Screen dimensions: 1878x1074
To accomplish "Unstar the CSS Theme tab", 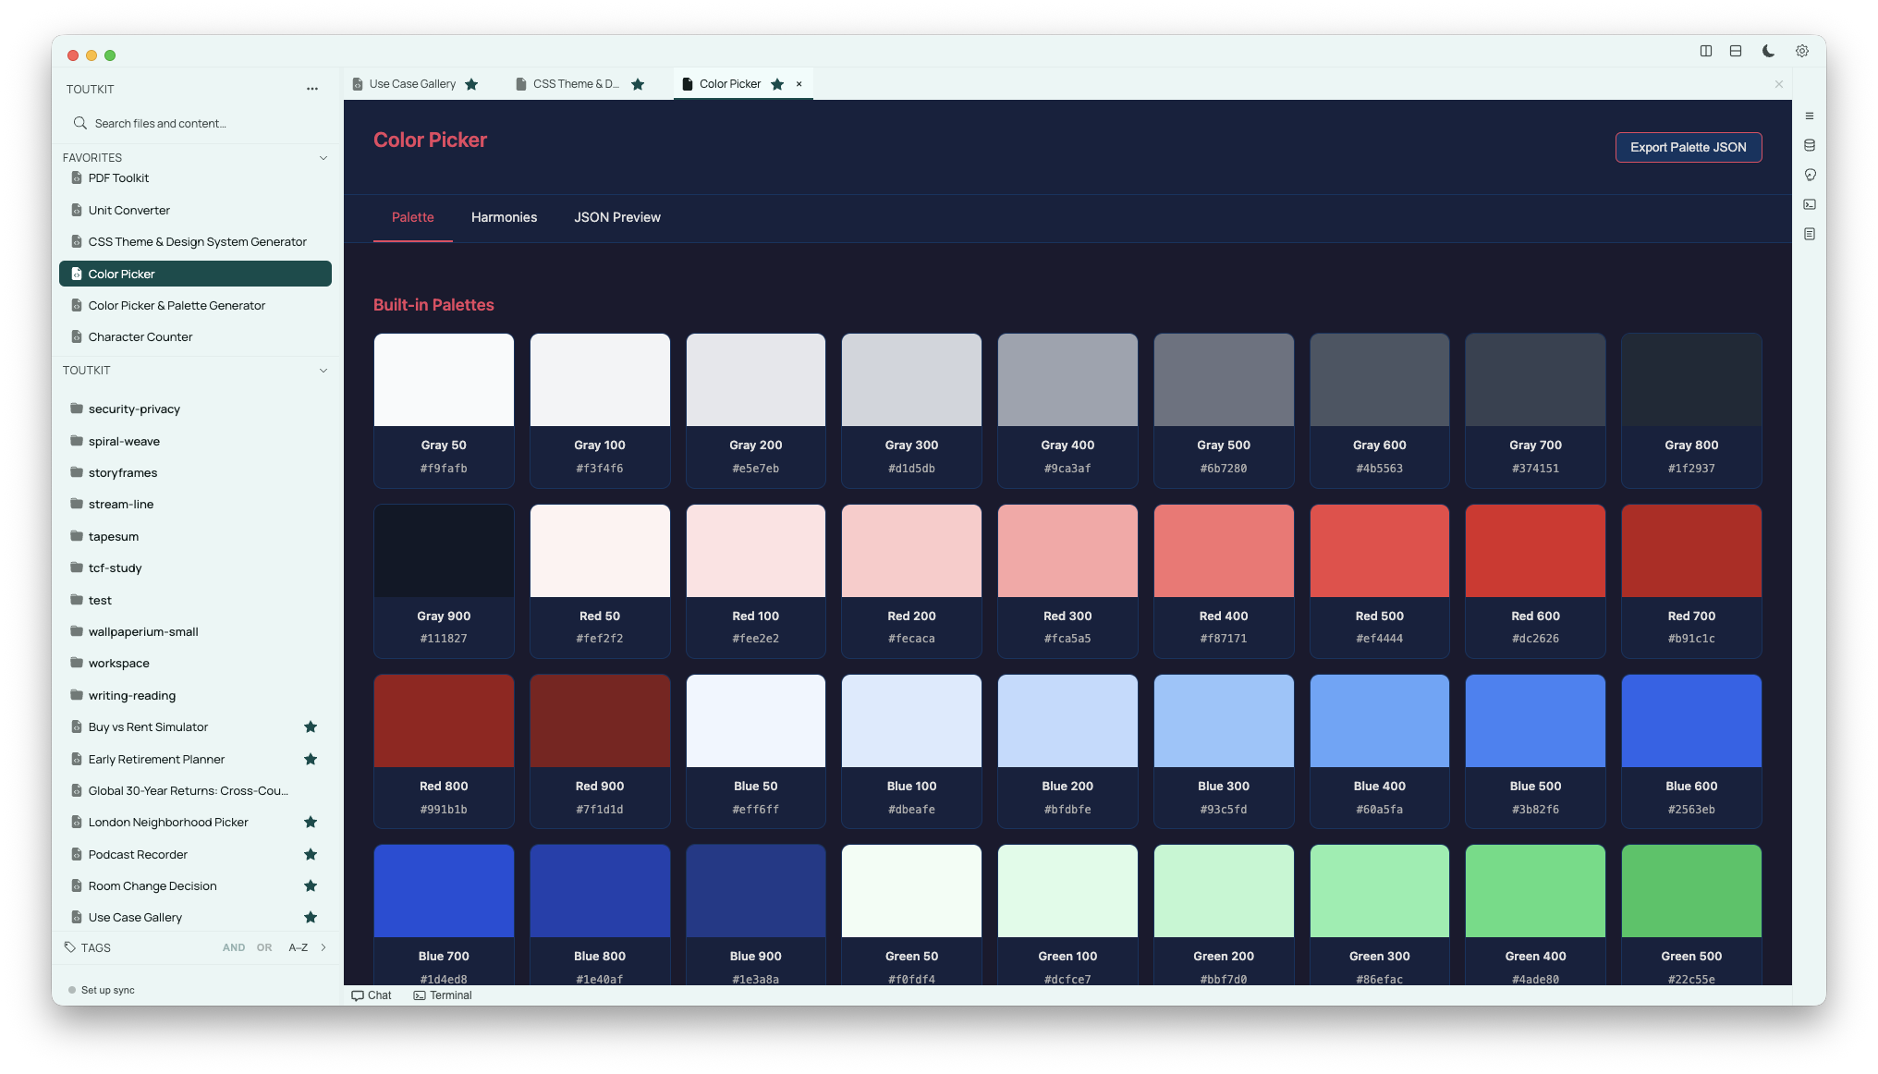I will pyautogui.click(x=638, y=84).
